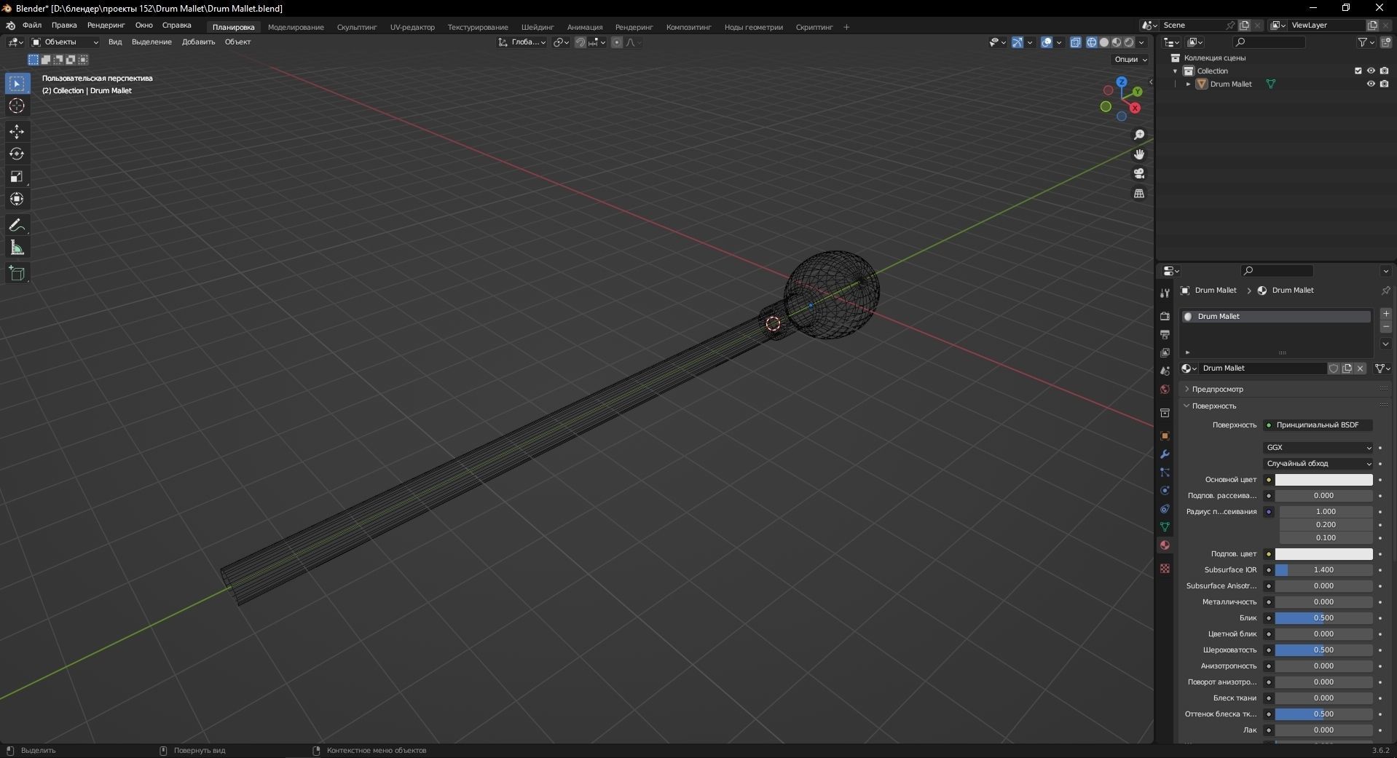The width and height of the screenshot is (1397, 758).
Task: Open the 'Файл' menu
Action: tap(32, 25)
